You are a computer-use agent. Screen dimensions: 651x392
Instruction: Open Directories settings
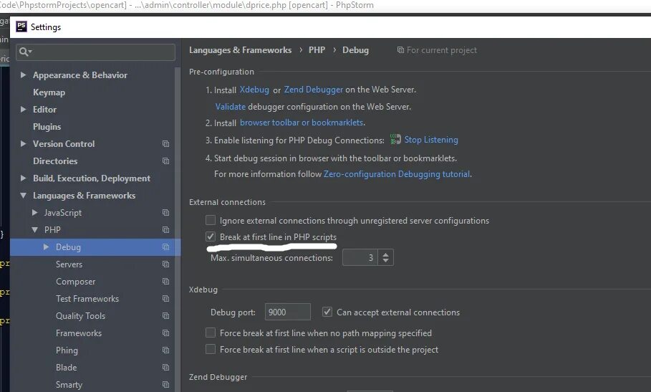tap(55, 161)
